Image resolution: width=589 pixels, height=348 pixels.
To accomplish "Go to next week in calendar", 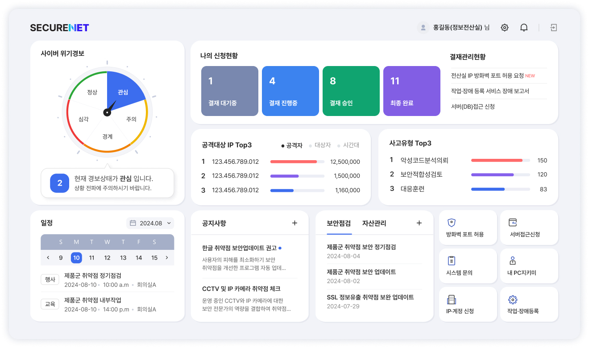I will pyautogui.click(x=167, y=257).
